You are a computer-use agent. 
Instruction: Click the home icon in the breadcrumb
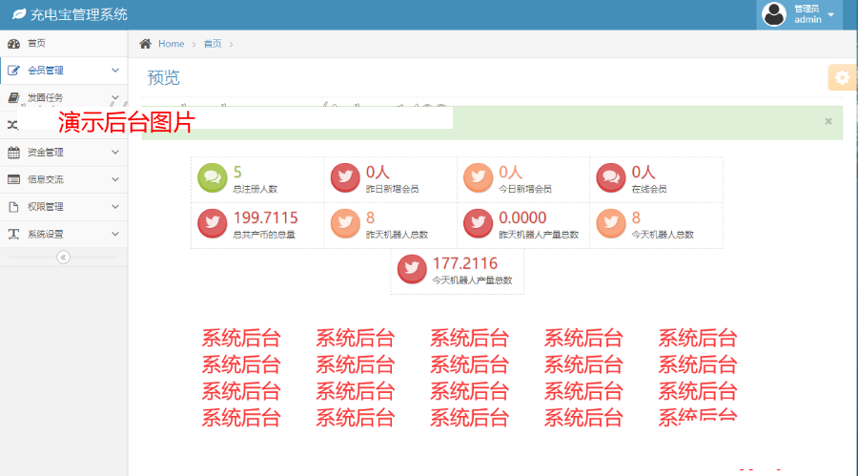[145, 44]
